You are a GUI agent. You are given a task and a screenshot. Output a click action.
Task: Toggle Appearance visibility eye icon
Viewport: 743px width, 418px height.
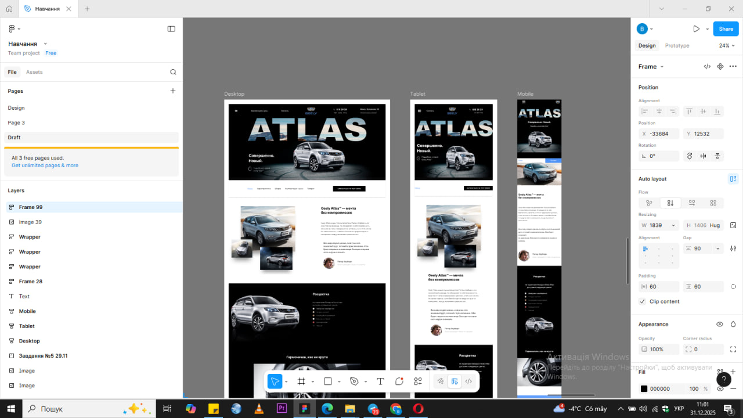pyautogui.click(x=719, y=325)
